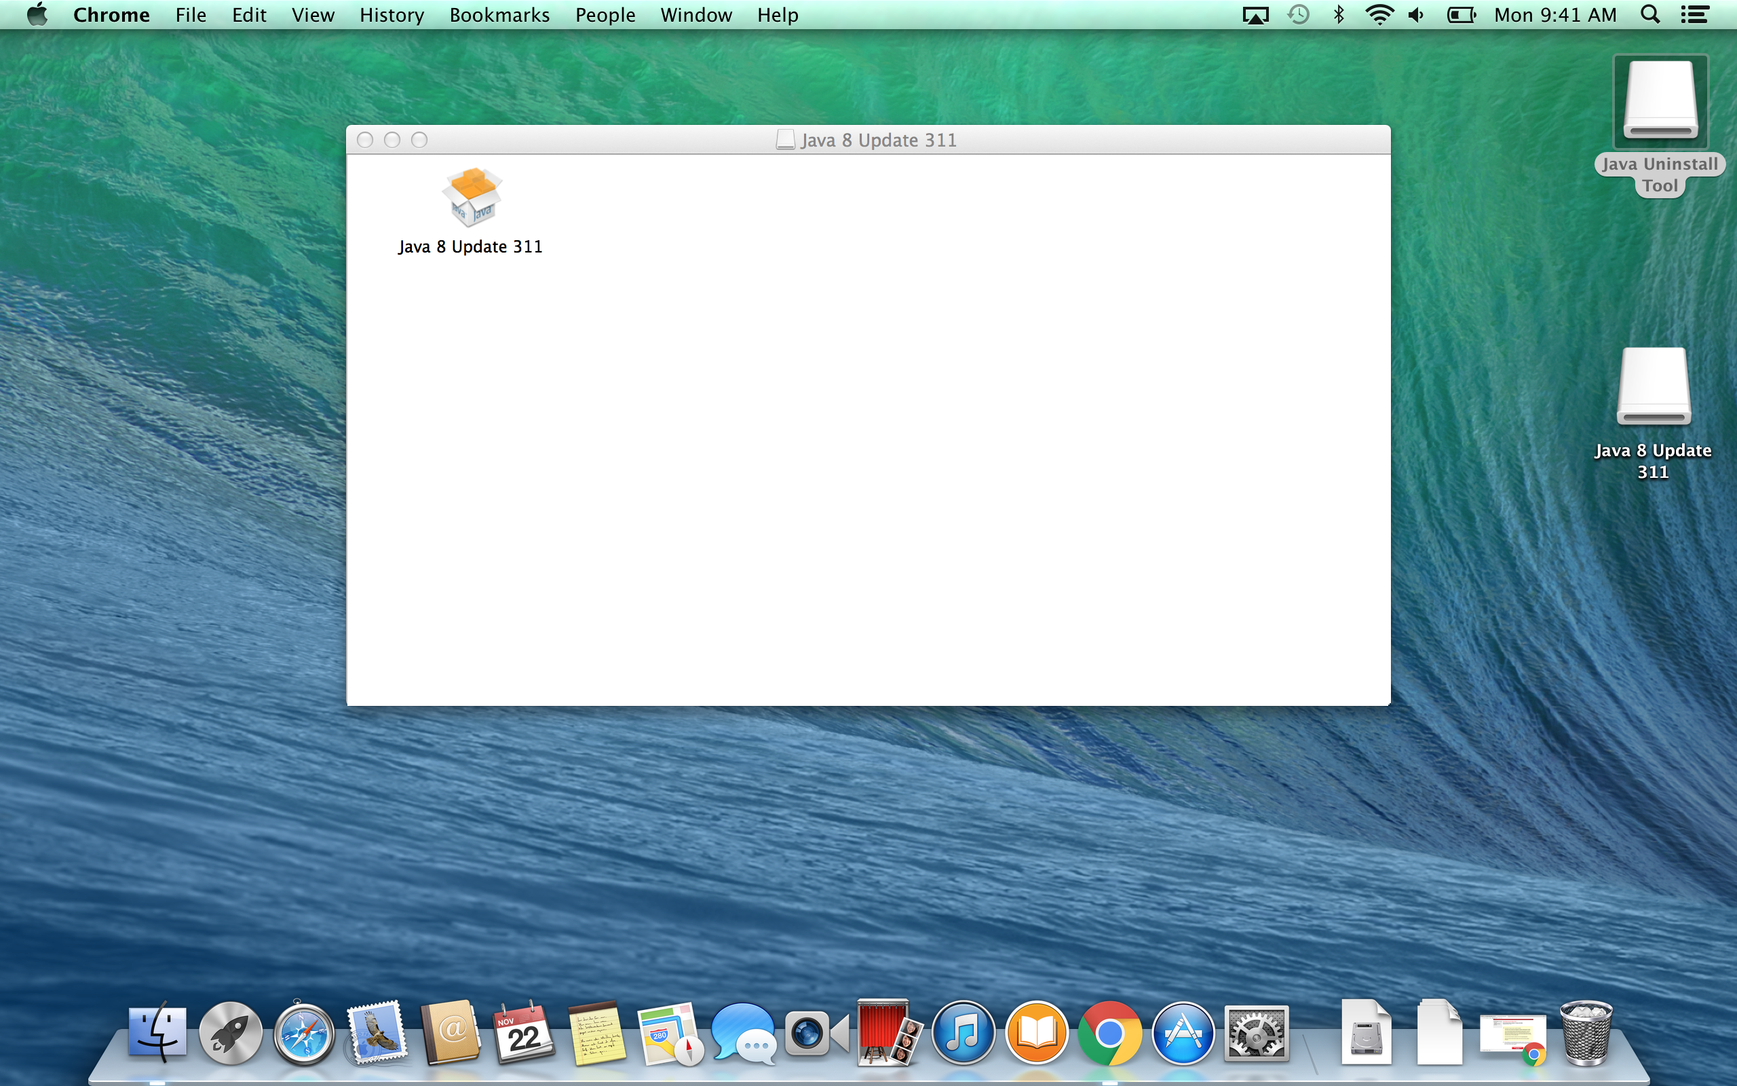
Task: Open Spotlight search magnifier
Action: click(x=1649, y=15)
